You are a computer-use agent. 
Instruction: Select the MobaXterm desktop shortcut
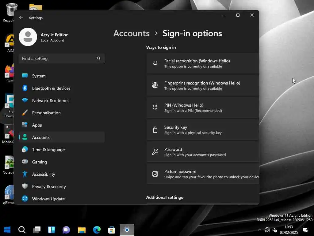(x=8, y=134)
